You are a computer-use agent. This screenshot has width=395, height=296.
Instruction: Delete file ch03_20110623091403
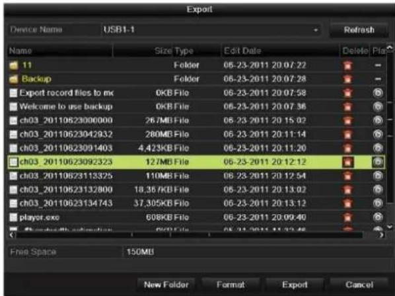(x=347, y=148)
